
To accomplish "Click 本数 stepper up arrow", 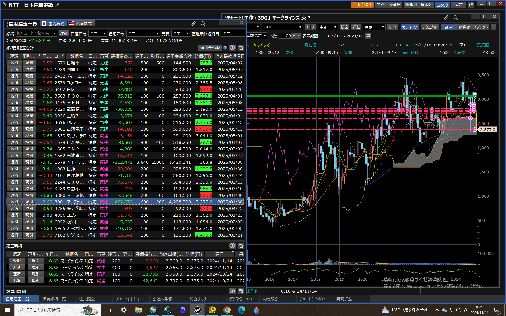I will (x=298, y=36).
